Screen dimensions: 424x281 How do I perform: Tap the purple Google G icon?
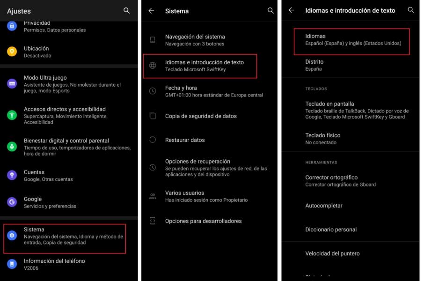pos(12,202)
